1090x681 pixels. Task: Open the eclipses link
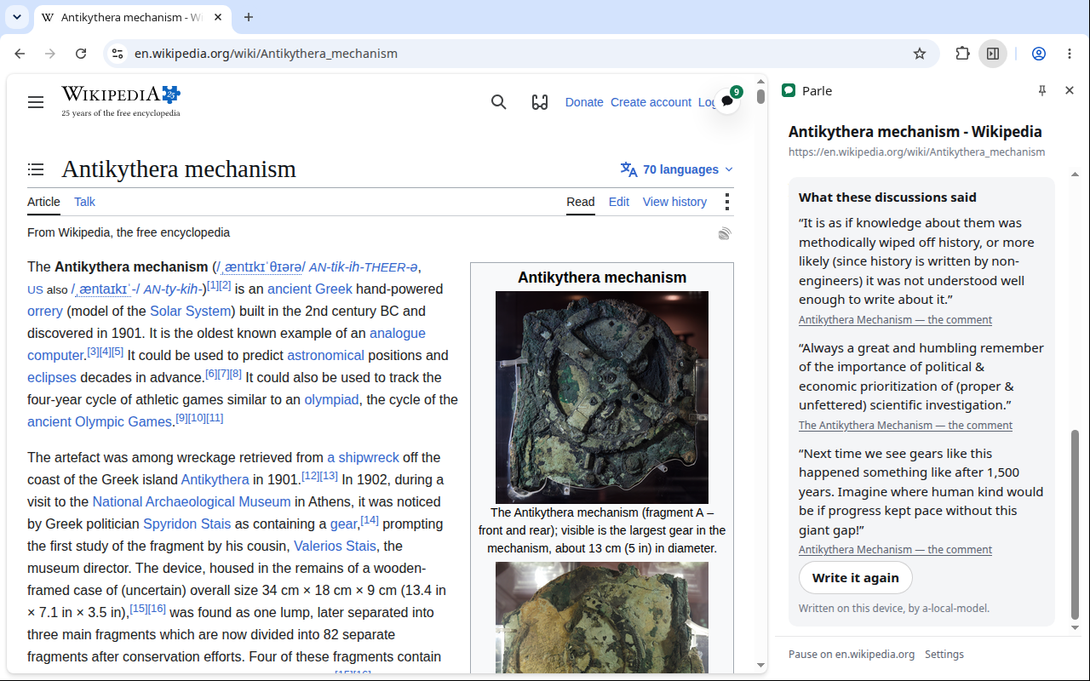[x=52, y=377]
